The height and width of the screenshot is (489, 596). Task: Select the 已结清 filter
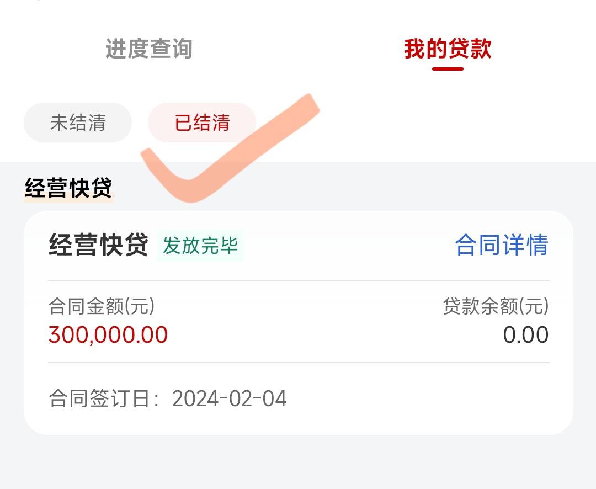201,123
